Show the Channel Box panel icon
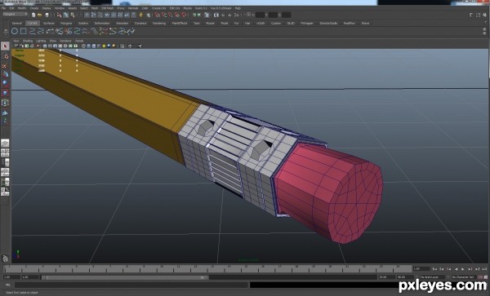The height and width of the screenshot is (296, 490). [484, 15]
